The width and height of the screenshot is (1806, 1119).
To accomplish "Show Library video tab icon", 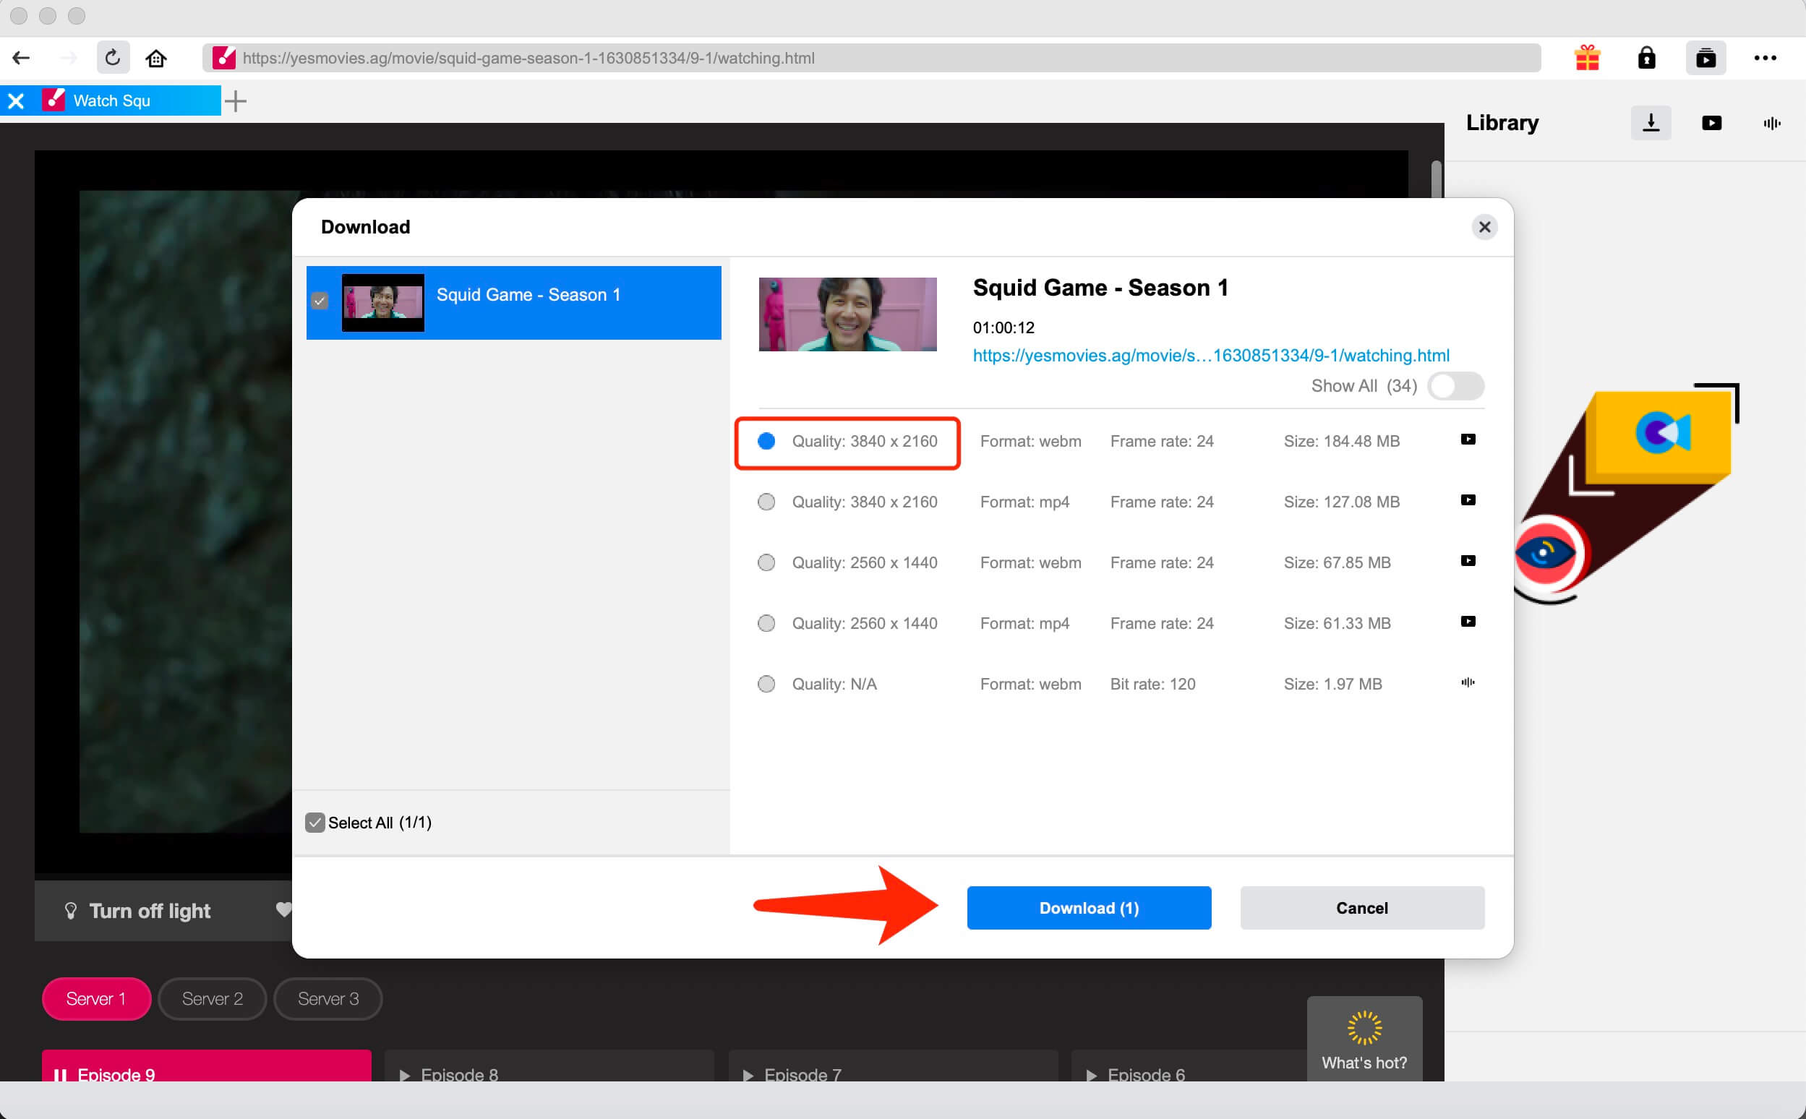I will [1711, 123].
